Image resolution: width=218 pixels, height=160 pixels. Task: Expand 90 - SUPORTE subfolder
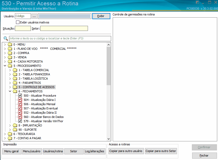tap(10, 130)
